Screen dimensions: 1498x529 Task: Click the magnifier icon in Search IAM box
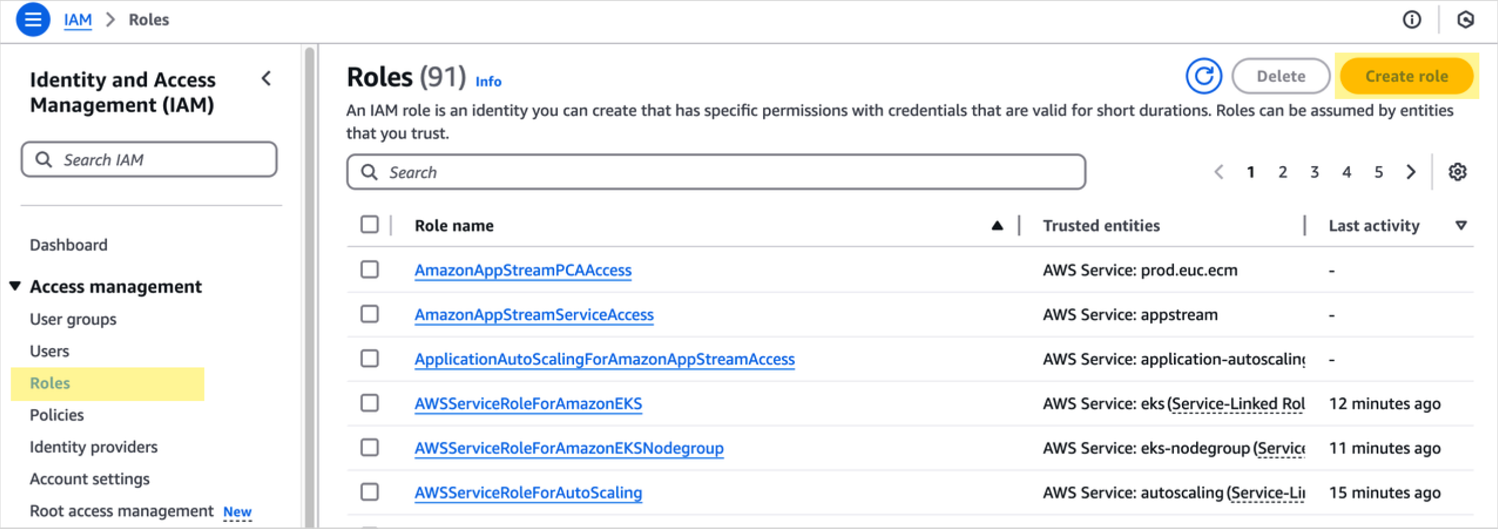click(44, 159)
